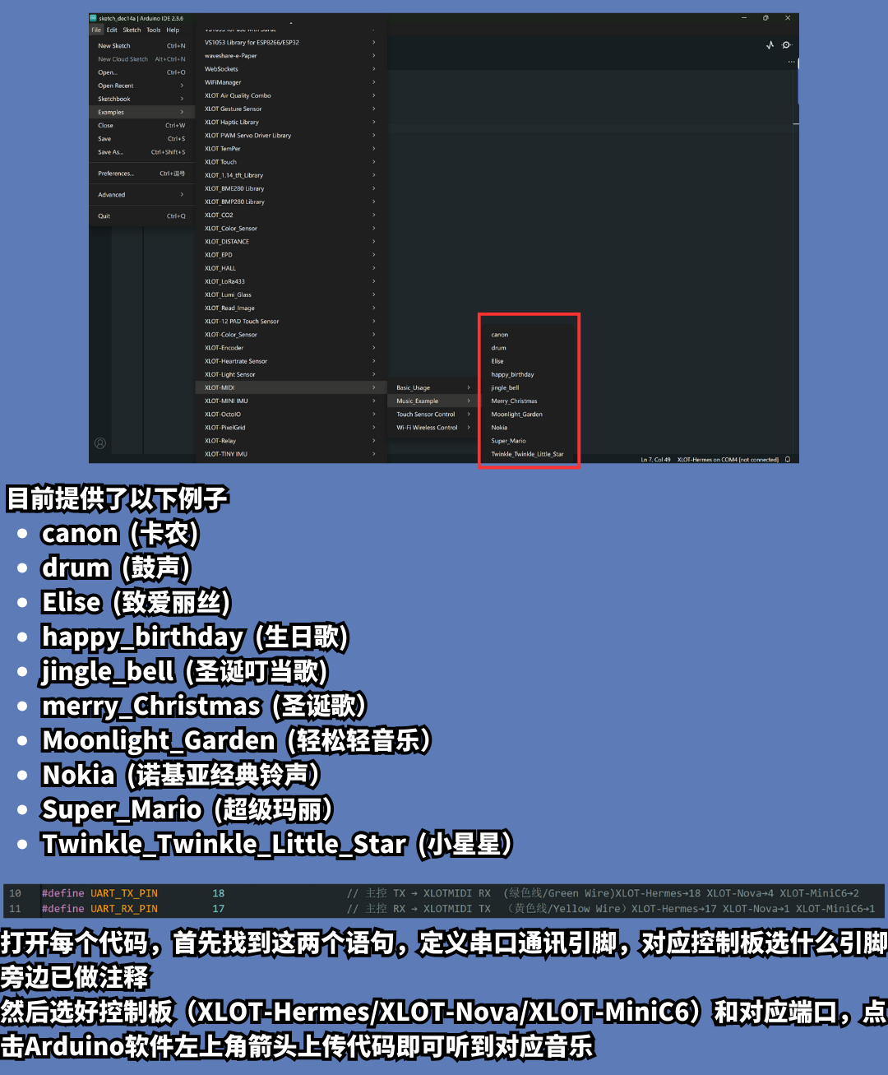Open the Sketch menu
Image resolution: width=888 pixels, height=1075 pixels.
click(132, 30)
